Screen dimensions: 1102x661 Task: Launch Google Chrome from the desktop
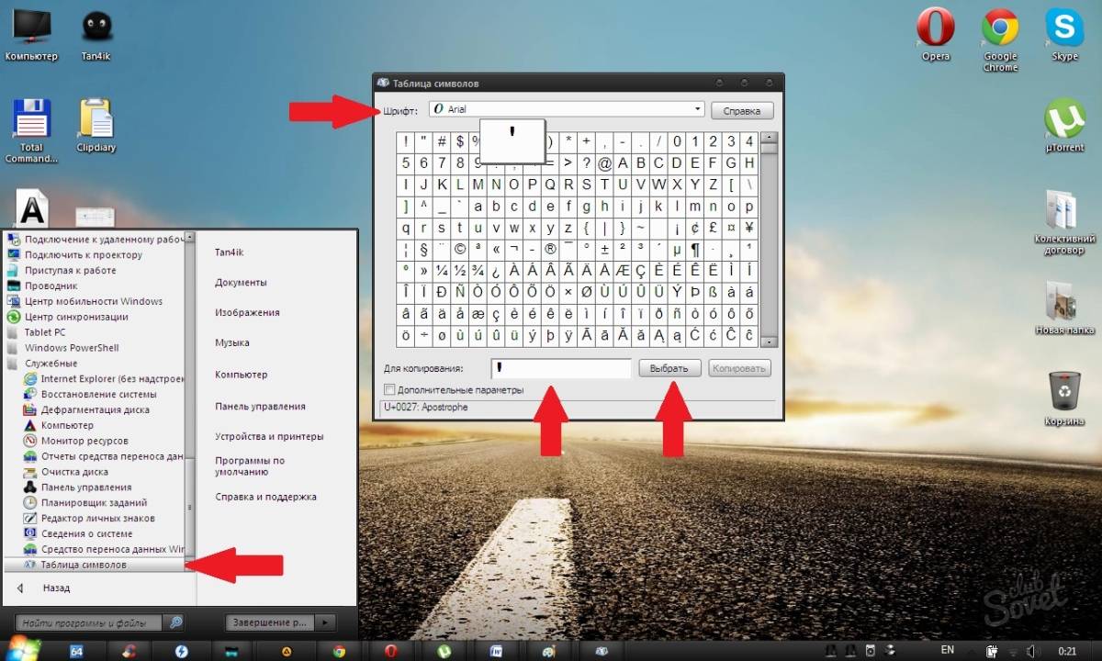coord(1000,29)
